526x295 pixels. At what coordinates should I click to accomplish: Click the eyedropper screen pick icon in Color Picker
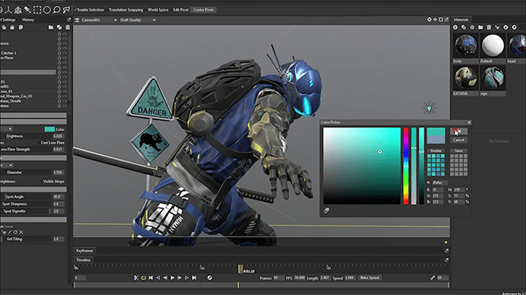[327, 211]
